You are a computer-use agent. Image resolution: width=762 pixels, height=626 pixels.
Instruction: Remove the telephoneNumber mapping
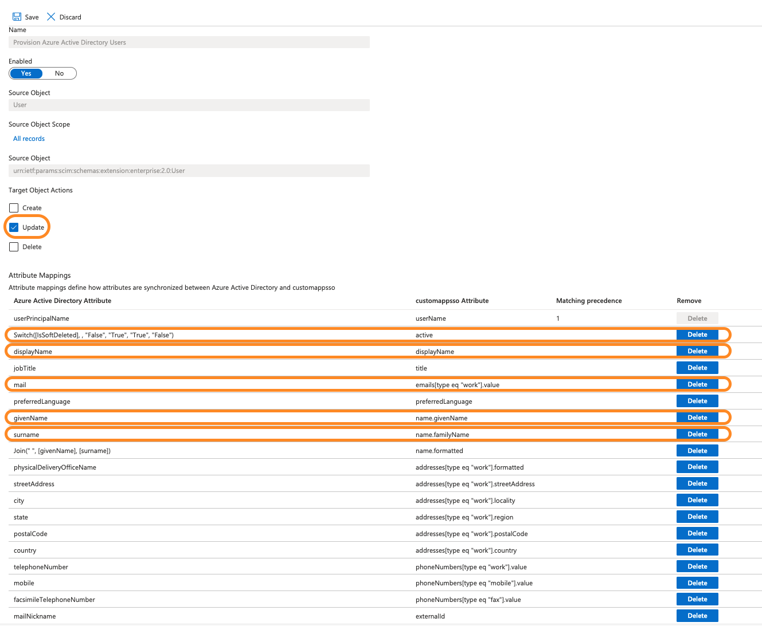click(x=697, y=566)
